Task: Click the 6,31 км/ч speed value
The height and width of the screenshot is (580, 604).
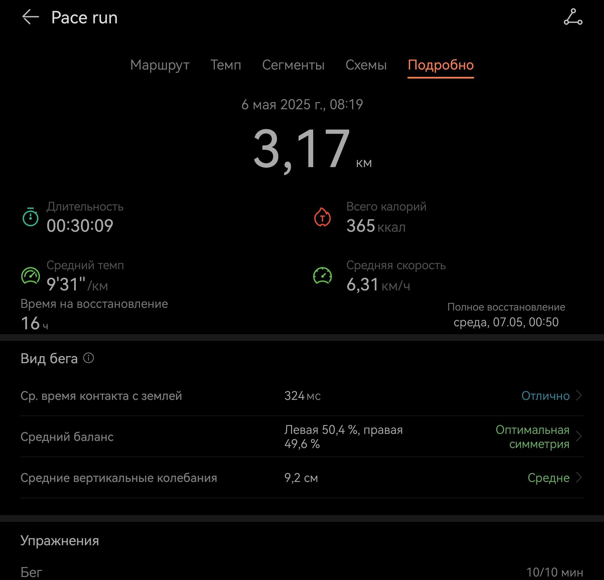Action: point(378,284)
